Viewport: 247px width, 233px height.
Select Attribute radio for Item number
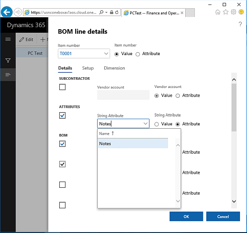click(138, 54)
